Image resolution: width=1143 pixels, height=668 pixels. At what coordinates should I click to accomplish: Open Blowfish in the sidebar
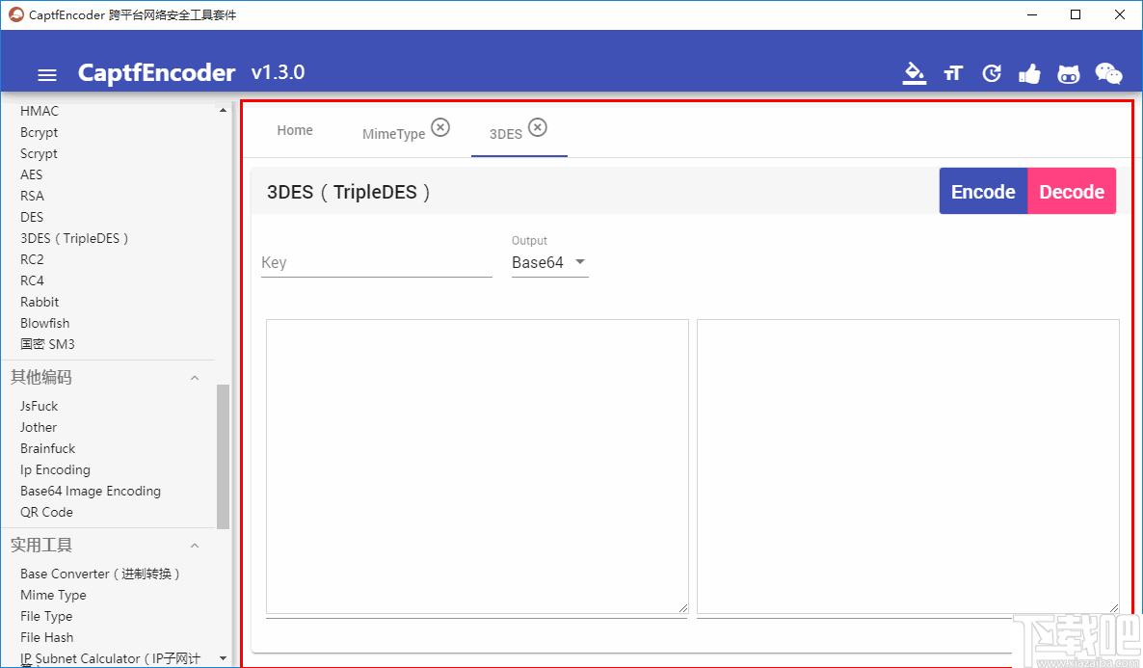pyautogui.click(x=45, y=322)
